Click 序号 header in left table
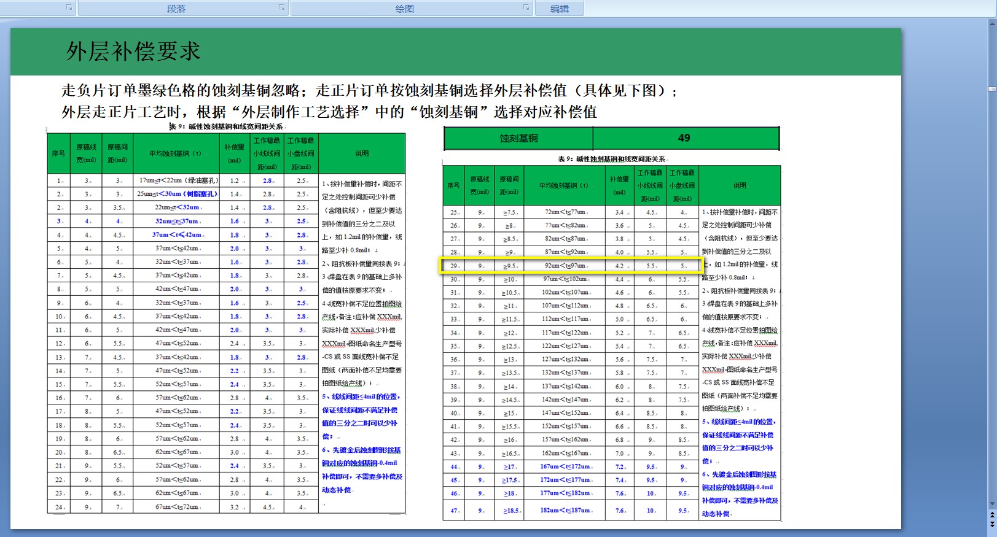This screenshot has height=537, width=997. pyautogui.click(x=58, y=153)
